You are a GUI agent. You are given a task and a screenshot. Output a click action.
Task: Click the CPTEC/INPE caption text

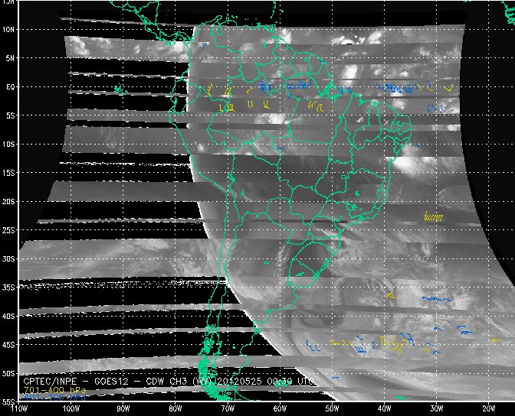pos(50,382)
